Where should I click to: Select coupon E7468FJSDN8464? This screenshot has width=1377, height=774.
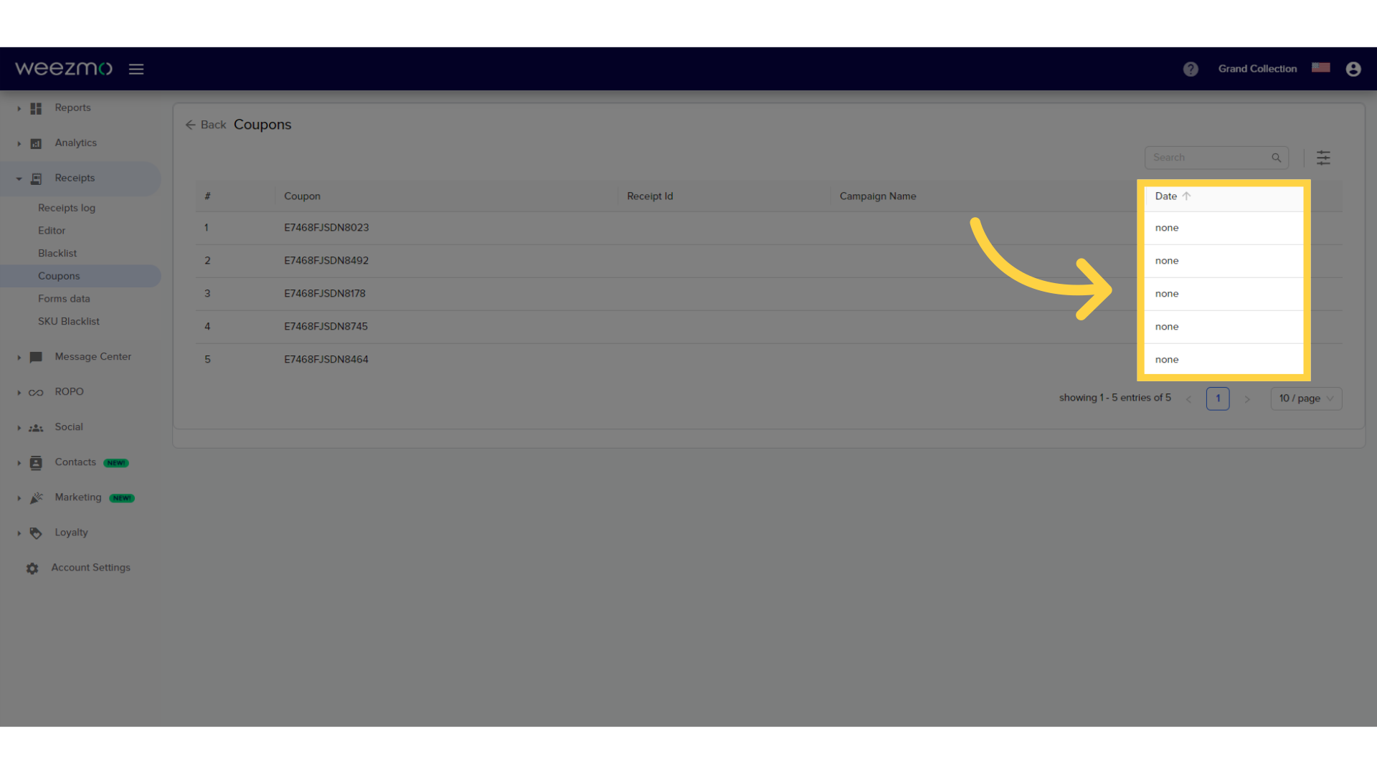pos(326,360)
